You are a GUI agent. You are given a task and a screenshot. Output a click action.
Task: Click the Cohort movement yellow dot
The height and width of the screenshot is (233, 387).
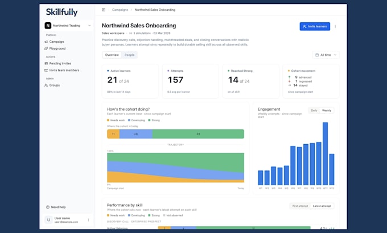(x=289, y=71)
